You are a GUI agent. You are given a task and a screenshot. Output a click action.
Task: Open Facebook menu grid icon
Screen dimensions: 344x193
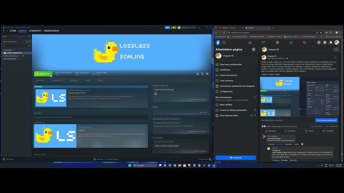pyautogui.click(x=319, y=42)
